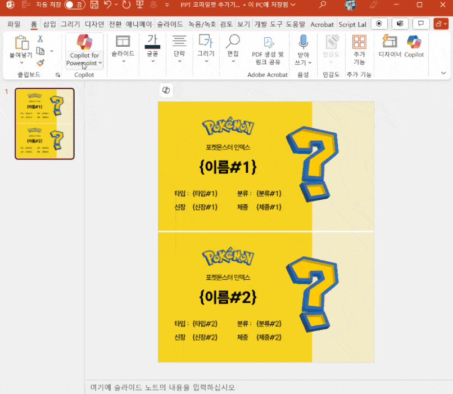453x394 pixels.
Task: Open the 파일 menu
Action: pos(13,24)
